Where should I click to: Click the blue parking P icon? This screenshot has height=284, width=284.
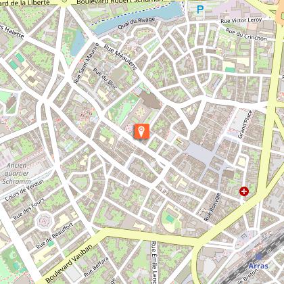(x=200, y=9)
